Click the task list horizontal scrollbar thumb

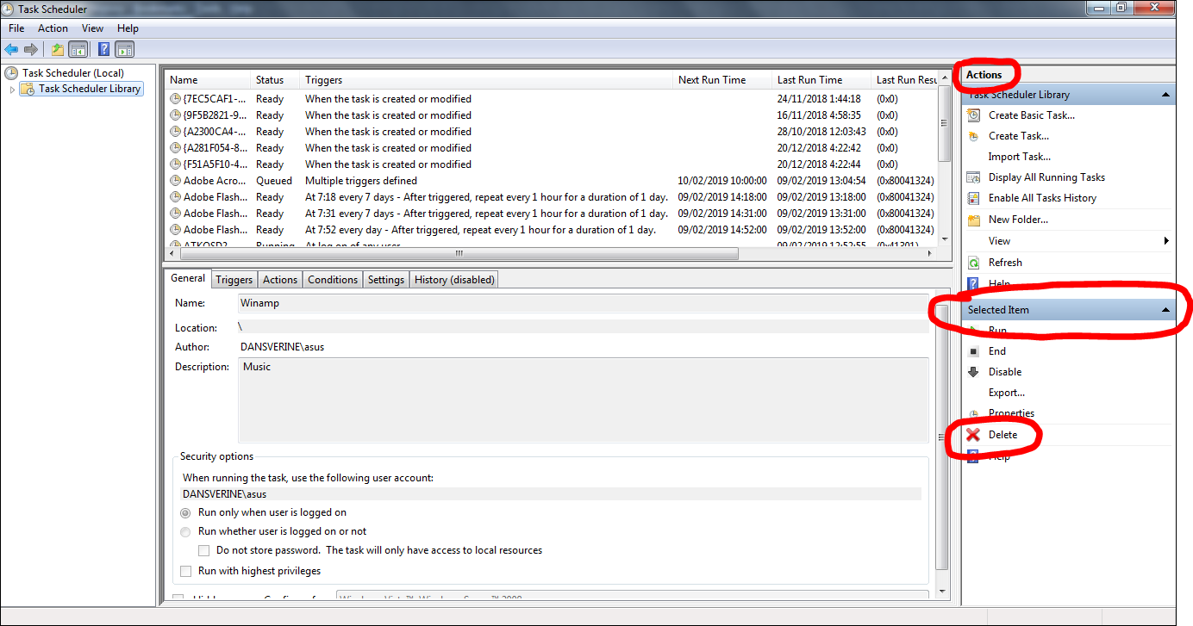click(459, 253)
